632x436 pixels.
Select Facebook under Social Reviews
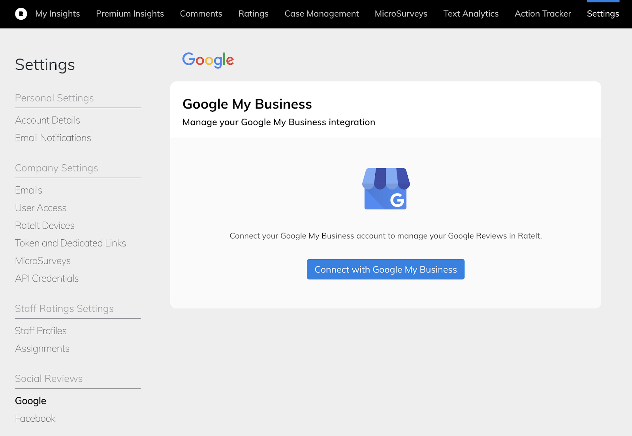(x=35, y=419)
